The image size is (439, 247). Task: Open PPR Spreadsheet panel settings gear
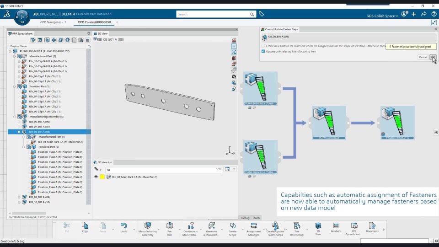[x=89, y=33]
